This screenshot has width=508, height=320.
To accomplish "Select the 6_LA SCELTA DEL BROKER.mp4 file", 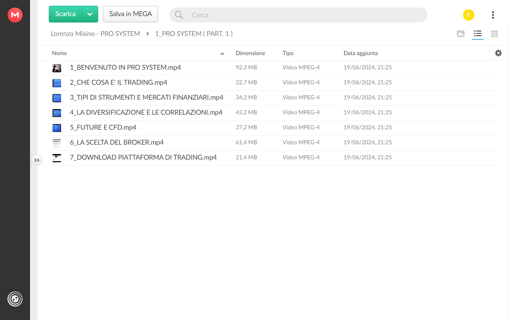I will 273,143.
